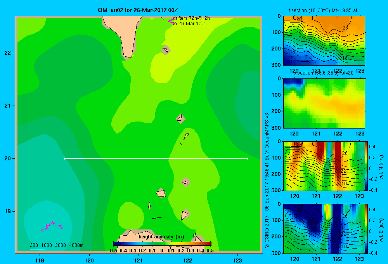Click the vel. N color bar
Image resolution: width=388 pixels, height=264 pixels.
click(367, 166)
